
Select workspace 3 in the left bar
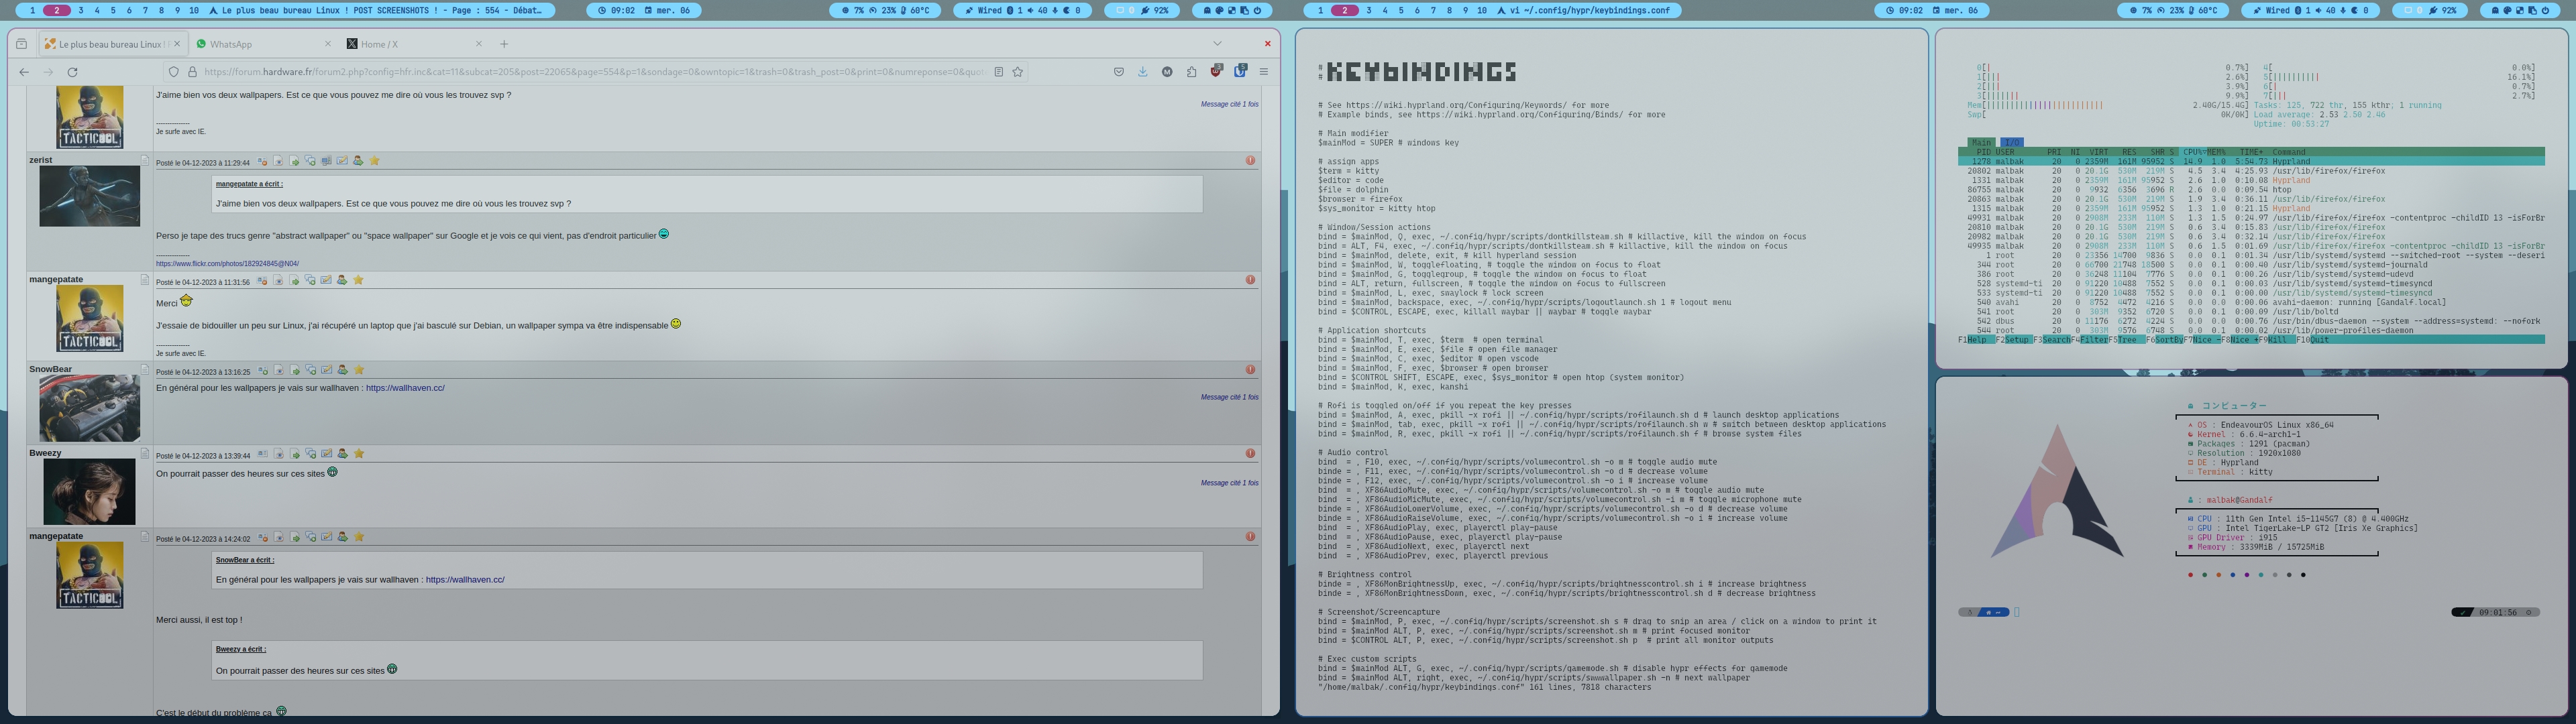[81, 10]
